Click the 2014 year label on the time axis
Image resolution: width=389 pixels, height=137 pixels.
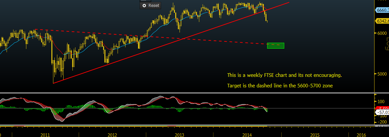(247, 135)
